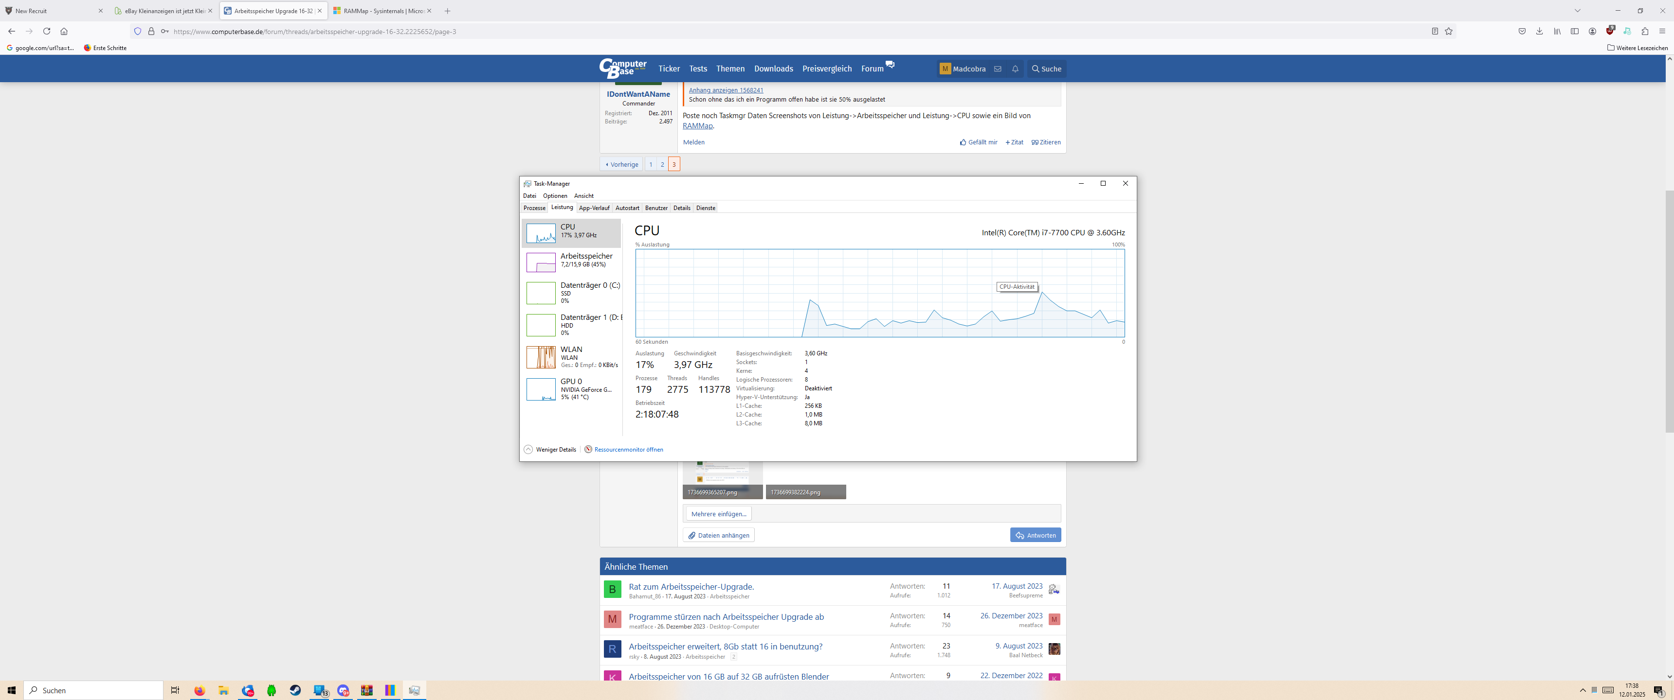Open the Optionen menu in Task-Manager
This screenshot has width=1674, height=700.
point(555,195)
